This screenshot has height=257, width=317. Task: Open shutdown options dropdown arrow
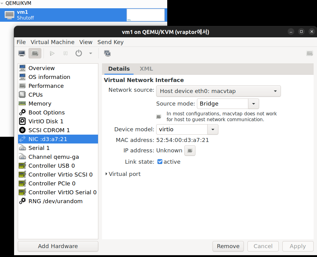(x=91, y=53)
